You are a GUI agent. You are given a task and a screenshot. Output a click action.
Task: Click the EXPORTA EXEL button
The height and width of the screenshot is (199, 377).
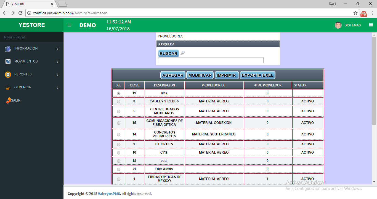tap(257, 75)
